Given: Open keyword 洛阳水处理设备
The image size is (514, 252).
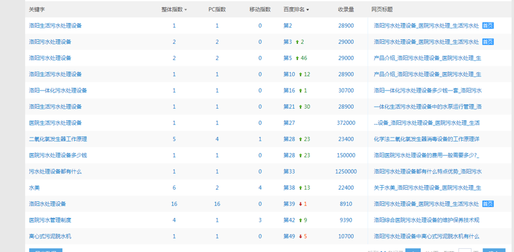Looking at the screenshot, I should point(48,204).
